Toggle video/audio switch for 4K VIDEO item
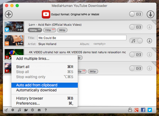Screen dimensions: 159x116 click(x=136, y=55)
